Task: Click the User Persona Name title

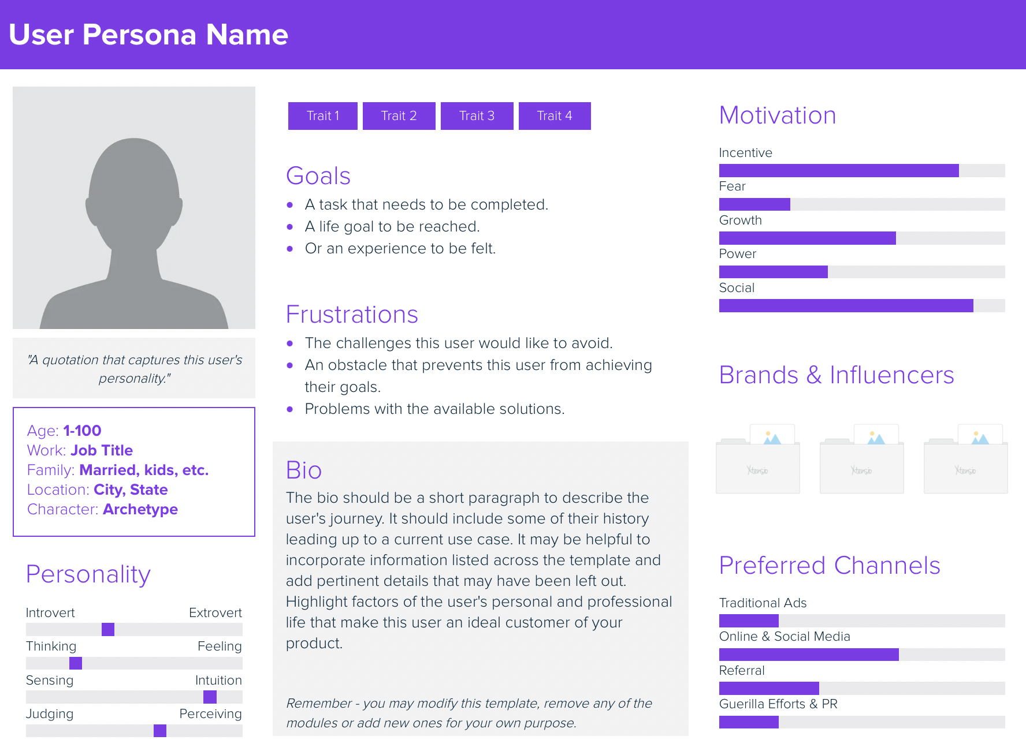Action: 148,35
